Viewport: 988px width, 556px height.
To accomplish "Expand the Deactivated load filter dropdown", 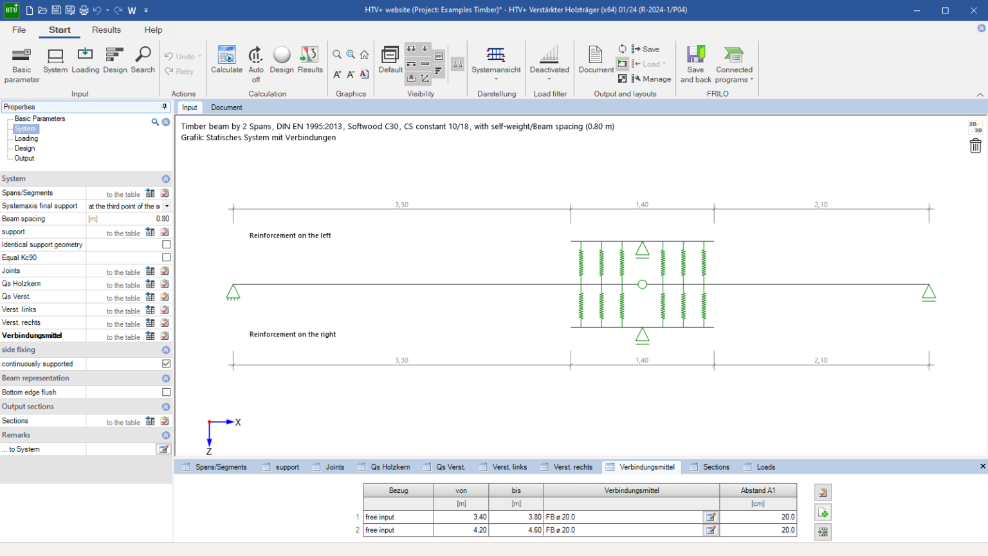I will [x=549, y=79].
